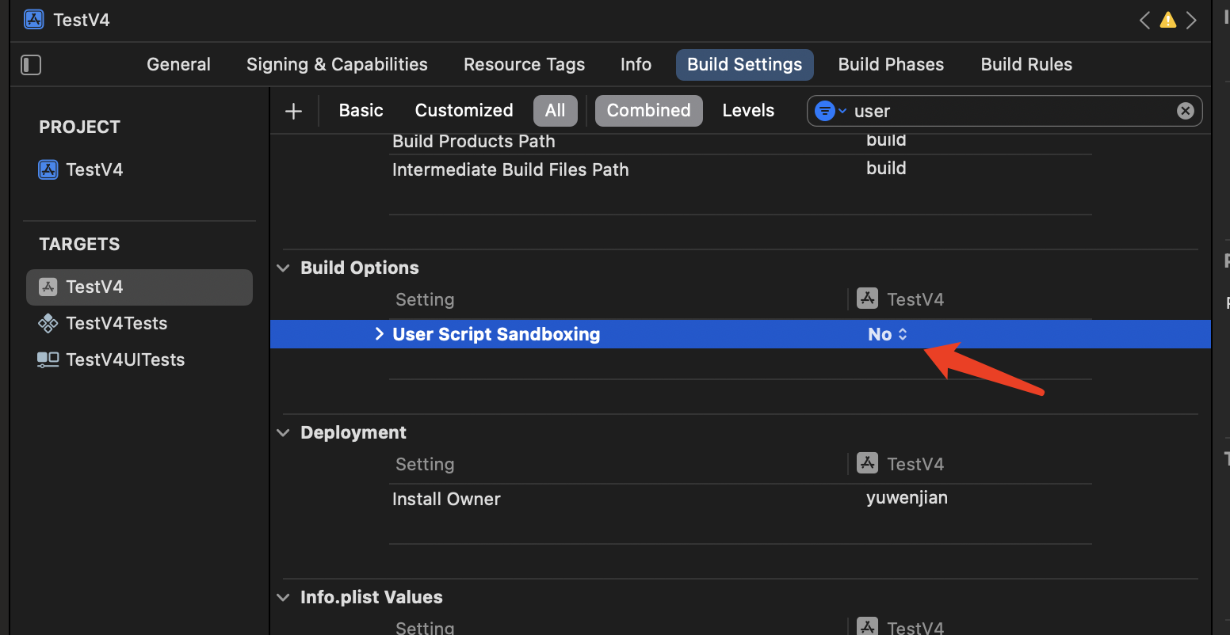Collapse the Info.plist Values section
Screen dimensions: 1230x635
coord(283,597)
